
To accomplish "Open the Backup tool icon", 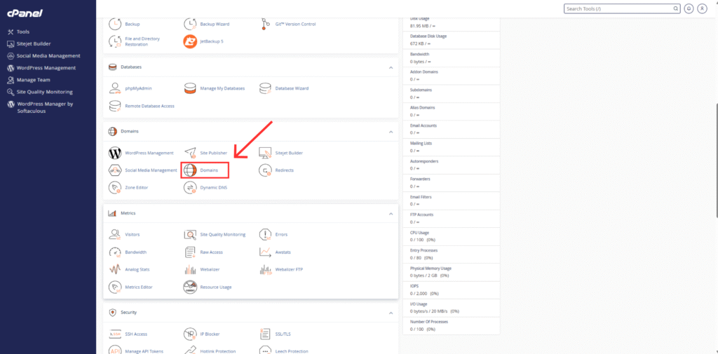I will (114, 24).
